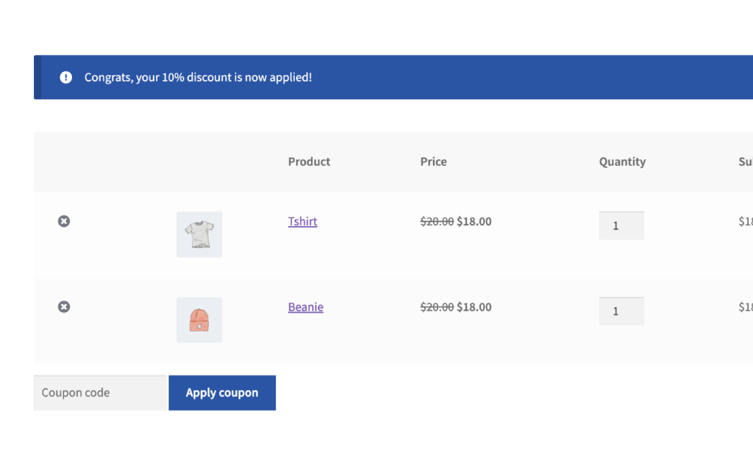The width and height of the screenshot is (753, 462).
Task: Select the Quantity column header
Action: 622,162
